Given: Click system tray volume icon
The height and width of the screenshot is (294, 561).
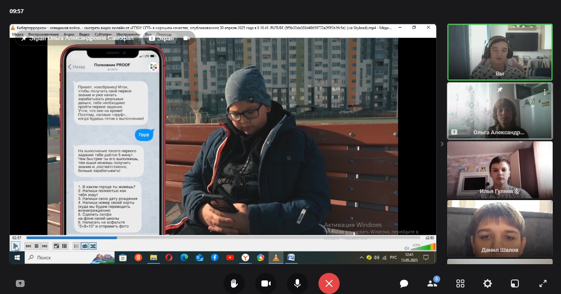Looking at the screenshot, I should point(376,258).
